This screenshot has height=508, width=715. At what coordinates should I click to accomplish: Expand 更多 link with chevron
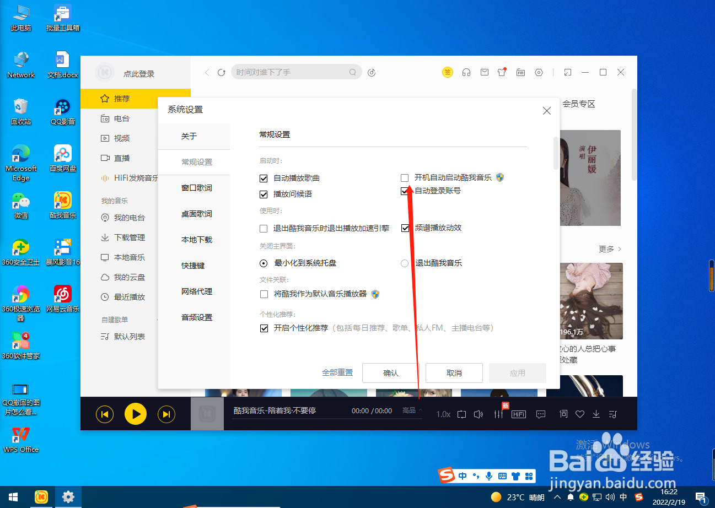pyautogui.click(x=610, y=249)
